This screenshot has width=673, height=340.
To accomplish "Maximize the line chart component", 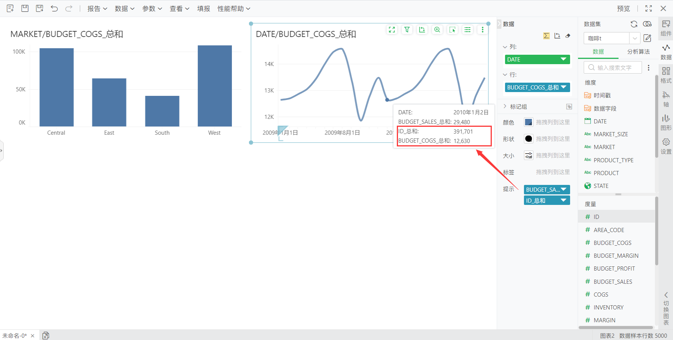I will pyautogui.click(x=392, y=29).
